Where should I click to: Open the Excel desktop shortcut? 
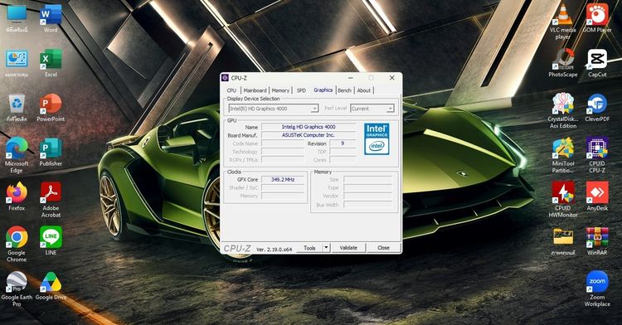[x=51, y=63]
